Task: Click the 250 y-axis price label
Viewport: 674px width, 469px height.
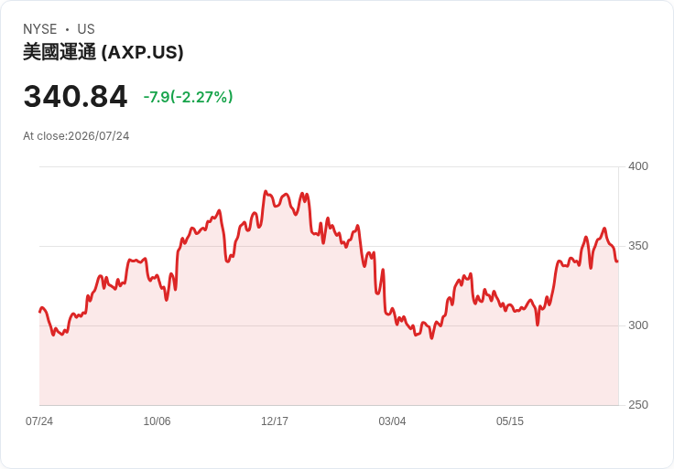Action: [638, 405]
